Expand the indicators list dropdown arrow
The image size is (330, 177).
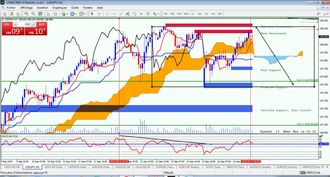[67, 14]
